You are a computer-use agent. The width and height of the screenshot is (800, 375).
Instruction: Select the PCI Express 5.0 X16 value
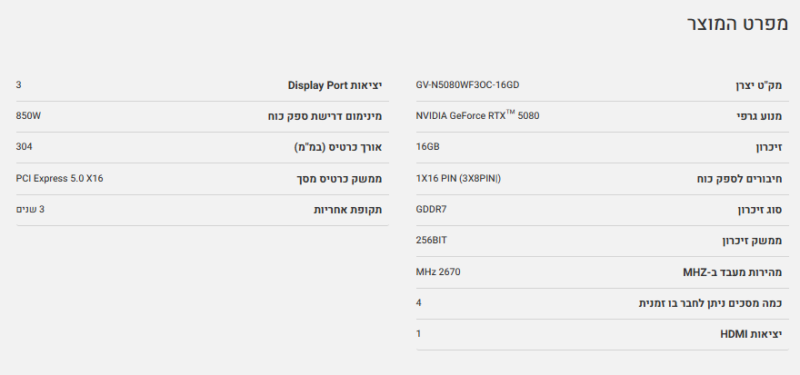[x=60, y=178]
